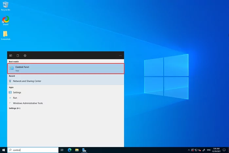The width and height of the screenshot is (229, 153).
Task: Filter search results by Documents icon
Action: [18, 55]
